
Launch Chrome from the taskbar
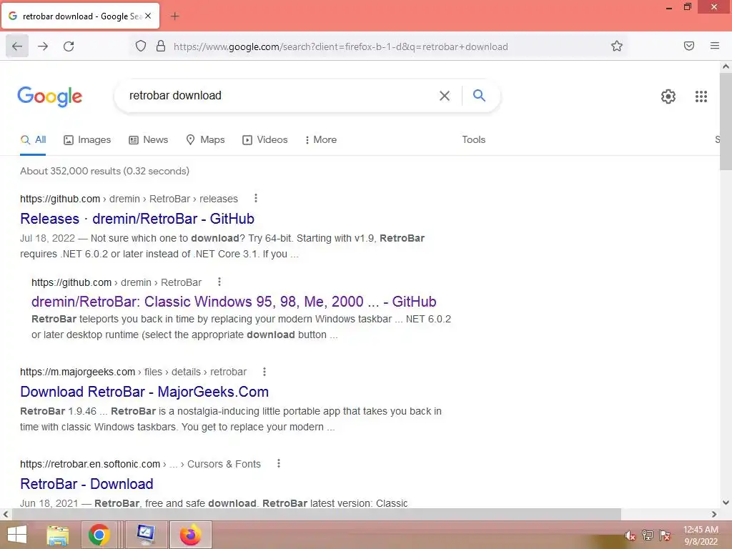click(x=99, y=535)
